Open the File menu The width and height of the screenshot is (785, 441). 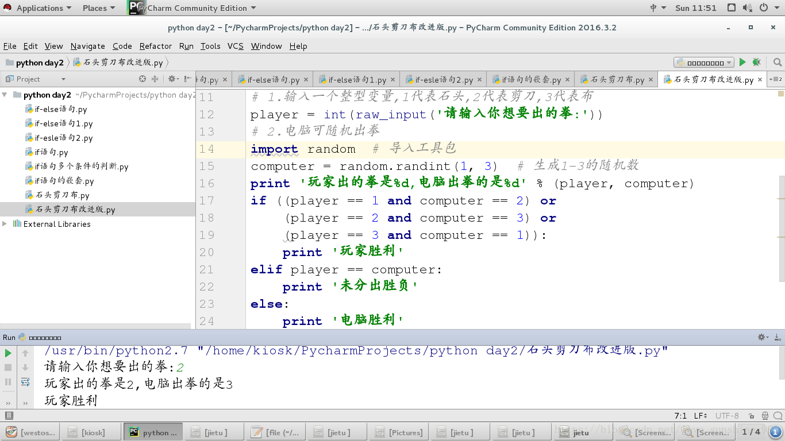coord(10,46)
